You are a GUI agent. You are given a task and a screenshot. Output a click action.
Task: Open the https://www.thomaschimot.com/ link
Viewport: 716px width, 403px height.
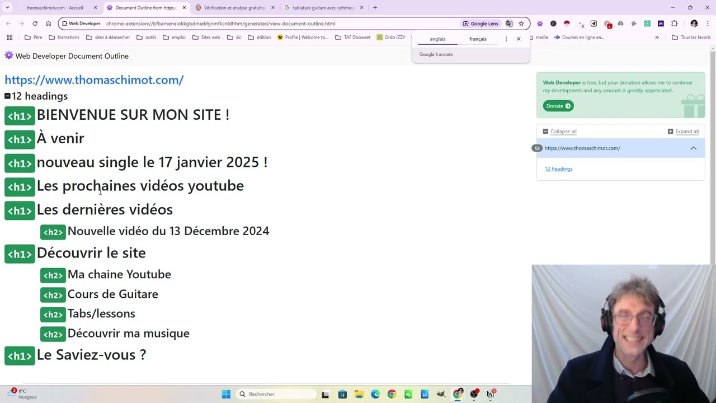coord(94,79)
